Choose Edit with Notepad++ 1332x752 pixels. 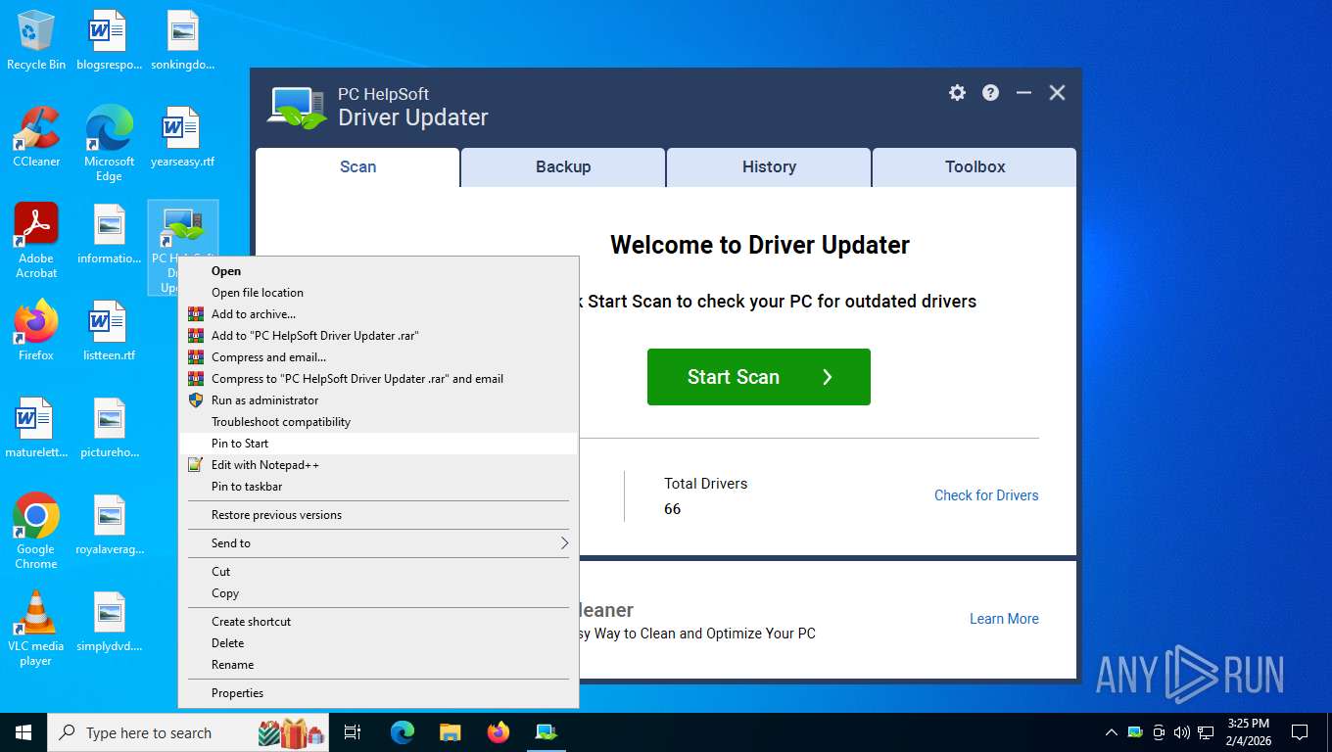pos(378,465)
